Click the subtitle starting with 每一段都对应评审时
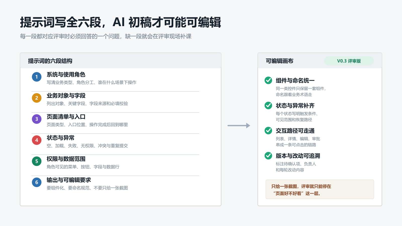Image resolution: width=402 pixels, height=226 pixels. point(106,36)
